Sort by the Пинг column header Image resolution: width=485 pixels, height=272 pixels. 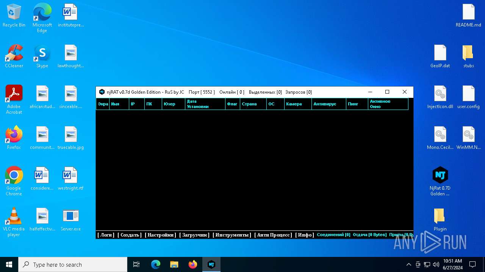click(357, 104)
